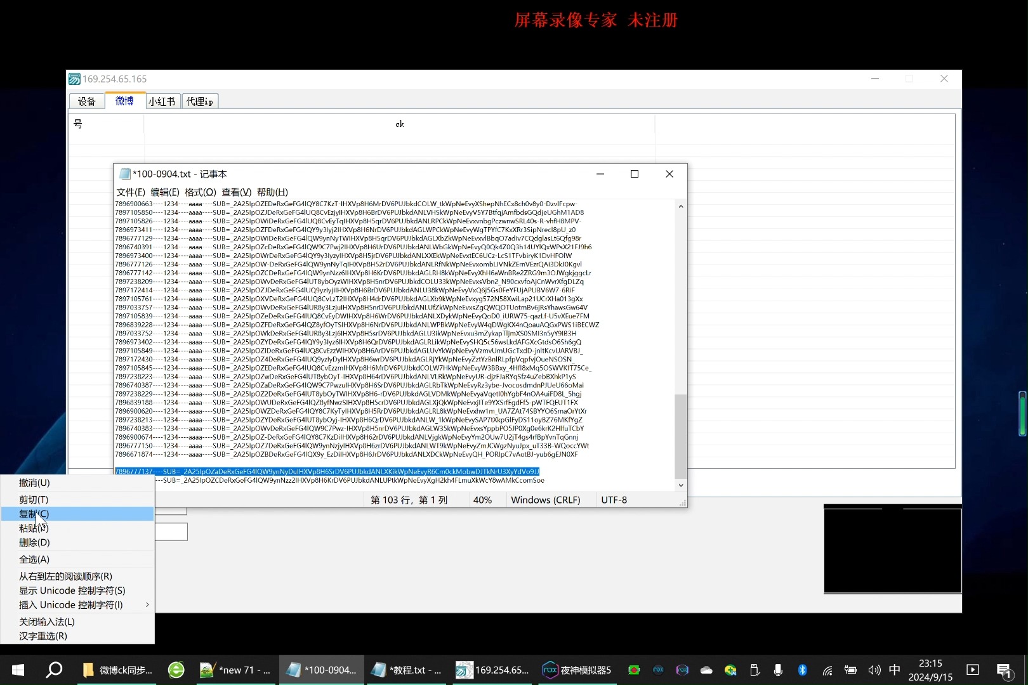Viewport: 1028px width, 685px height.
Task: Toggle the 中 input method indicator
Action: [895, 670]
